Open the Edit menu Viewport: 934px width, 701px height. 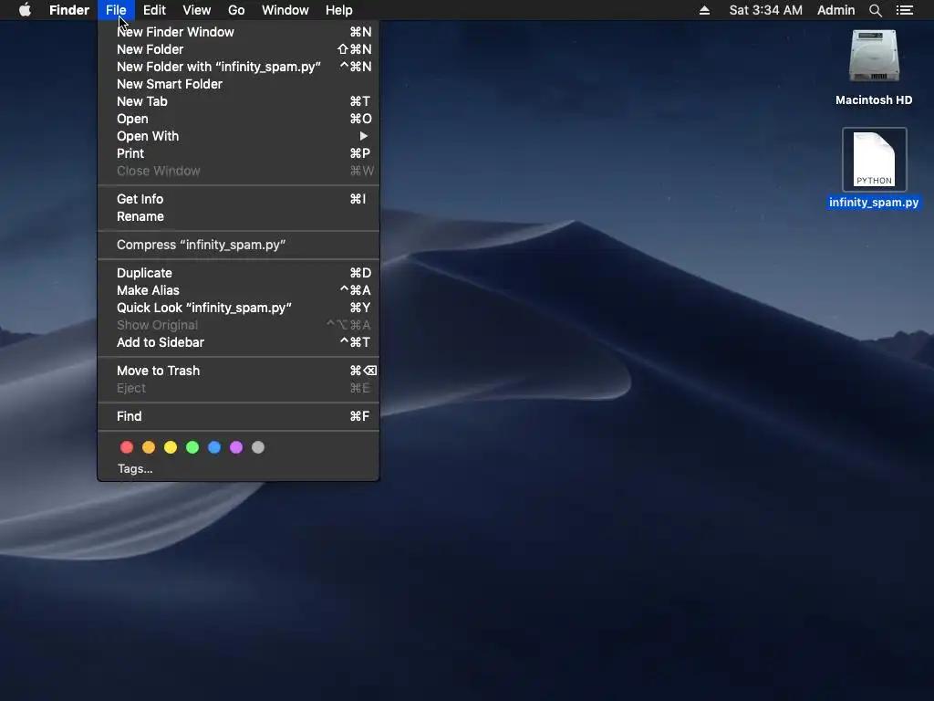click(x=154, y=10)
